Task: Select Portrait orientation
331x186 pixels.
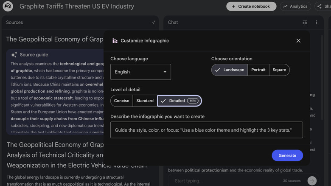Action: tap(258, 70)
